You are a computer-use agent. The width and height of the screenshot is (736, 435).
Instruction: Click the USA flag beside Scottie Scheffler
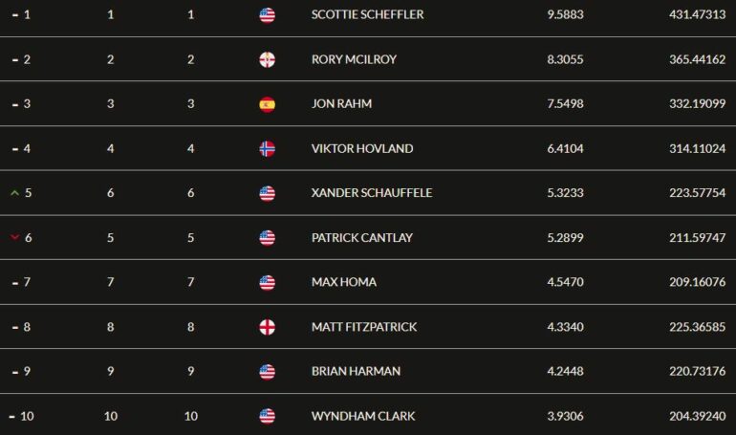(267, 15)
